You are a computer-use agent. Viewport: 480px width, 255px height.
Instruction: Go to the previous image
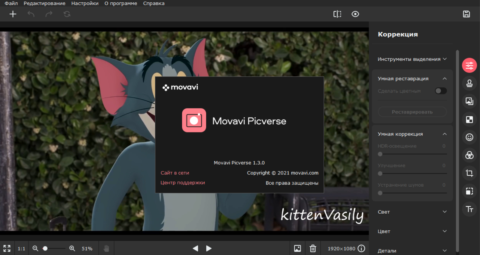coord(195,248)
